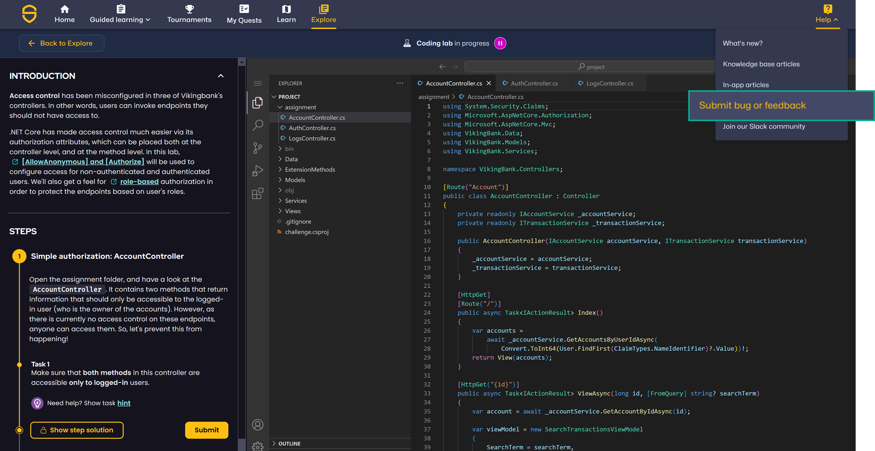The image size is (875, 451).
Task: Choose Submit bug or feedback
Action: 781,106
